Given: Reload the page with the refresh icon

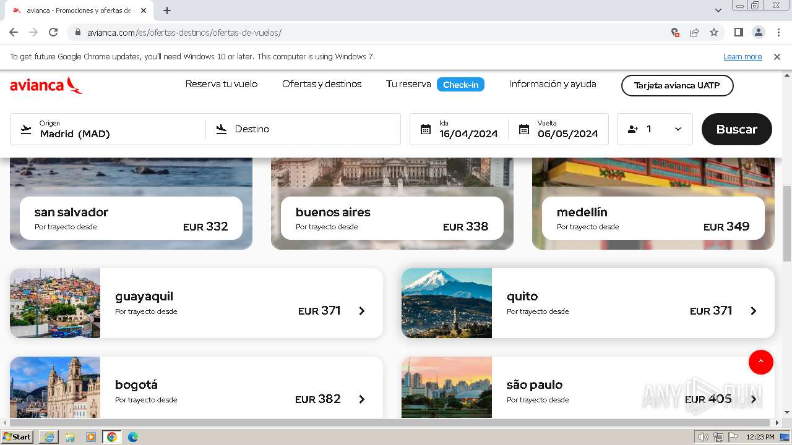Looking at the screenshot, I should [53, 32].
